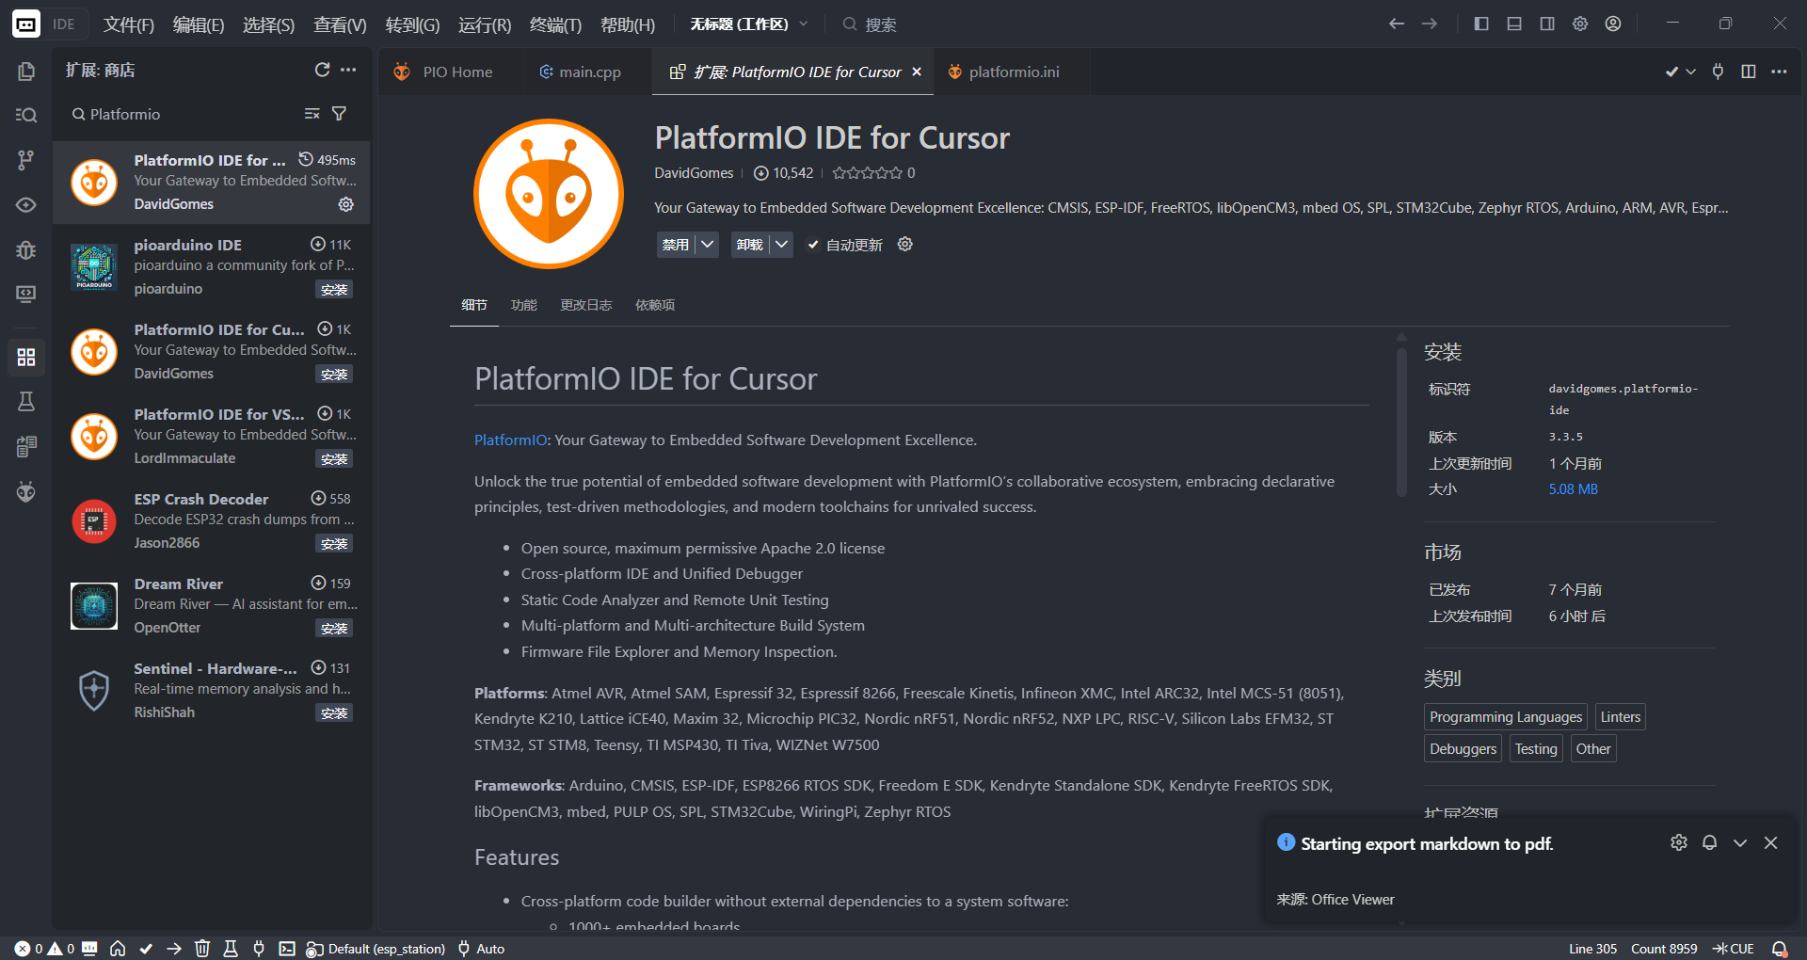Screen dimensions: 1807x960
Task: Expand the uninstall button dropdown arrow
Action: tap(781, 245)
